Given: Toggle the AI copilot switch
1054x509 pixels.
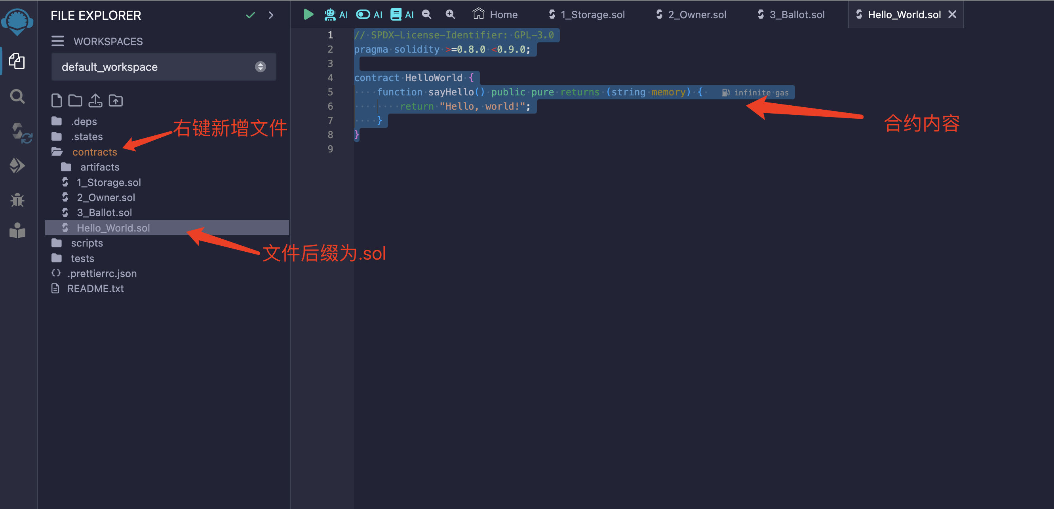Looking at the screenshot, I should [369, 15].
